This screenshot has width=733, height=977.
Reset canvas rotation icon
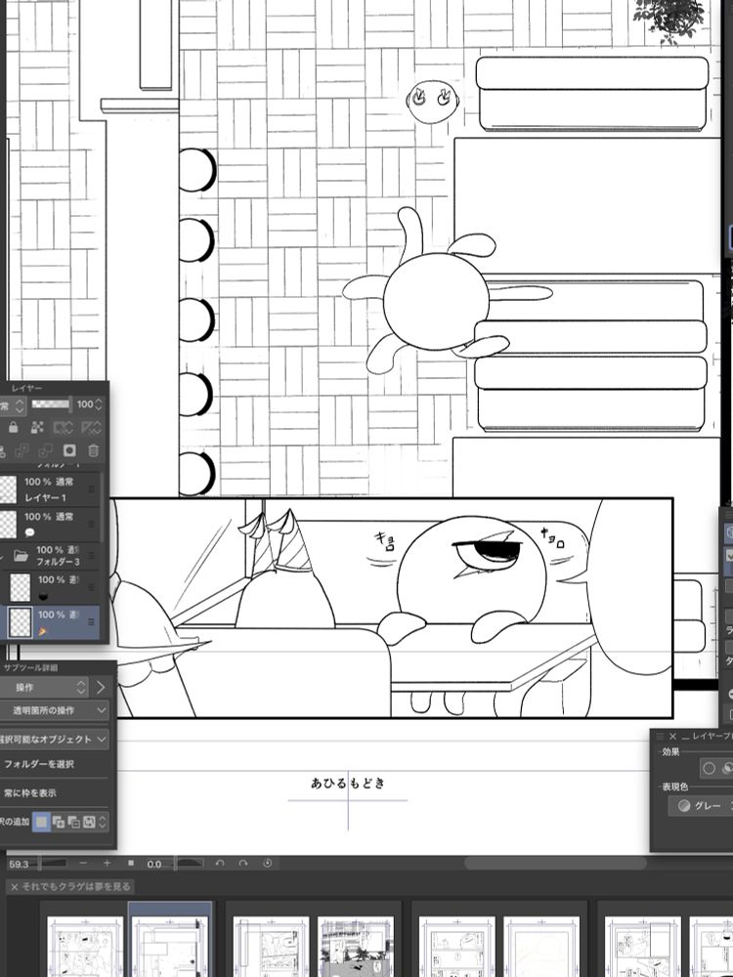pyautogui.click(x=268, y=863)
